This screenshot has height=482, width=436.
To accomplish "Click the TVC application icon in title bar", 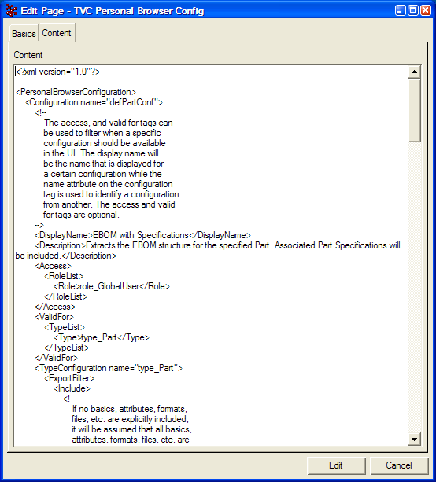I will (11, 11).
